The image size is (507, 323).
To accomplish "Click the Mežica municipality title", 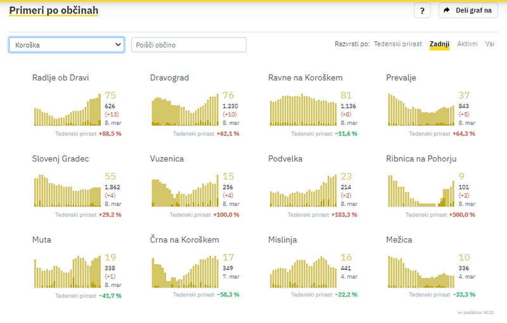I will 401,240.
